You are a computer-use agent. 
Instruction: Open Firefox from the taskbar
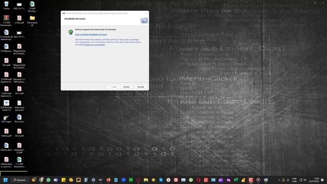tap(108, 180)
